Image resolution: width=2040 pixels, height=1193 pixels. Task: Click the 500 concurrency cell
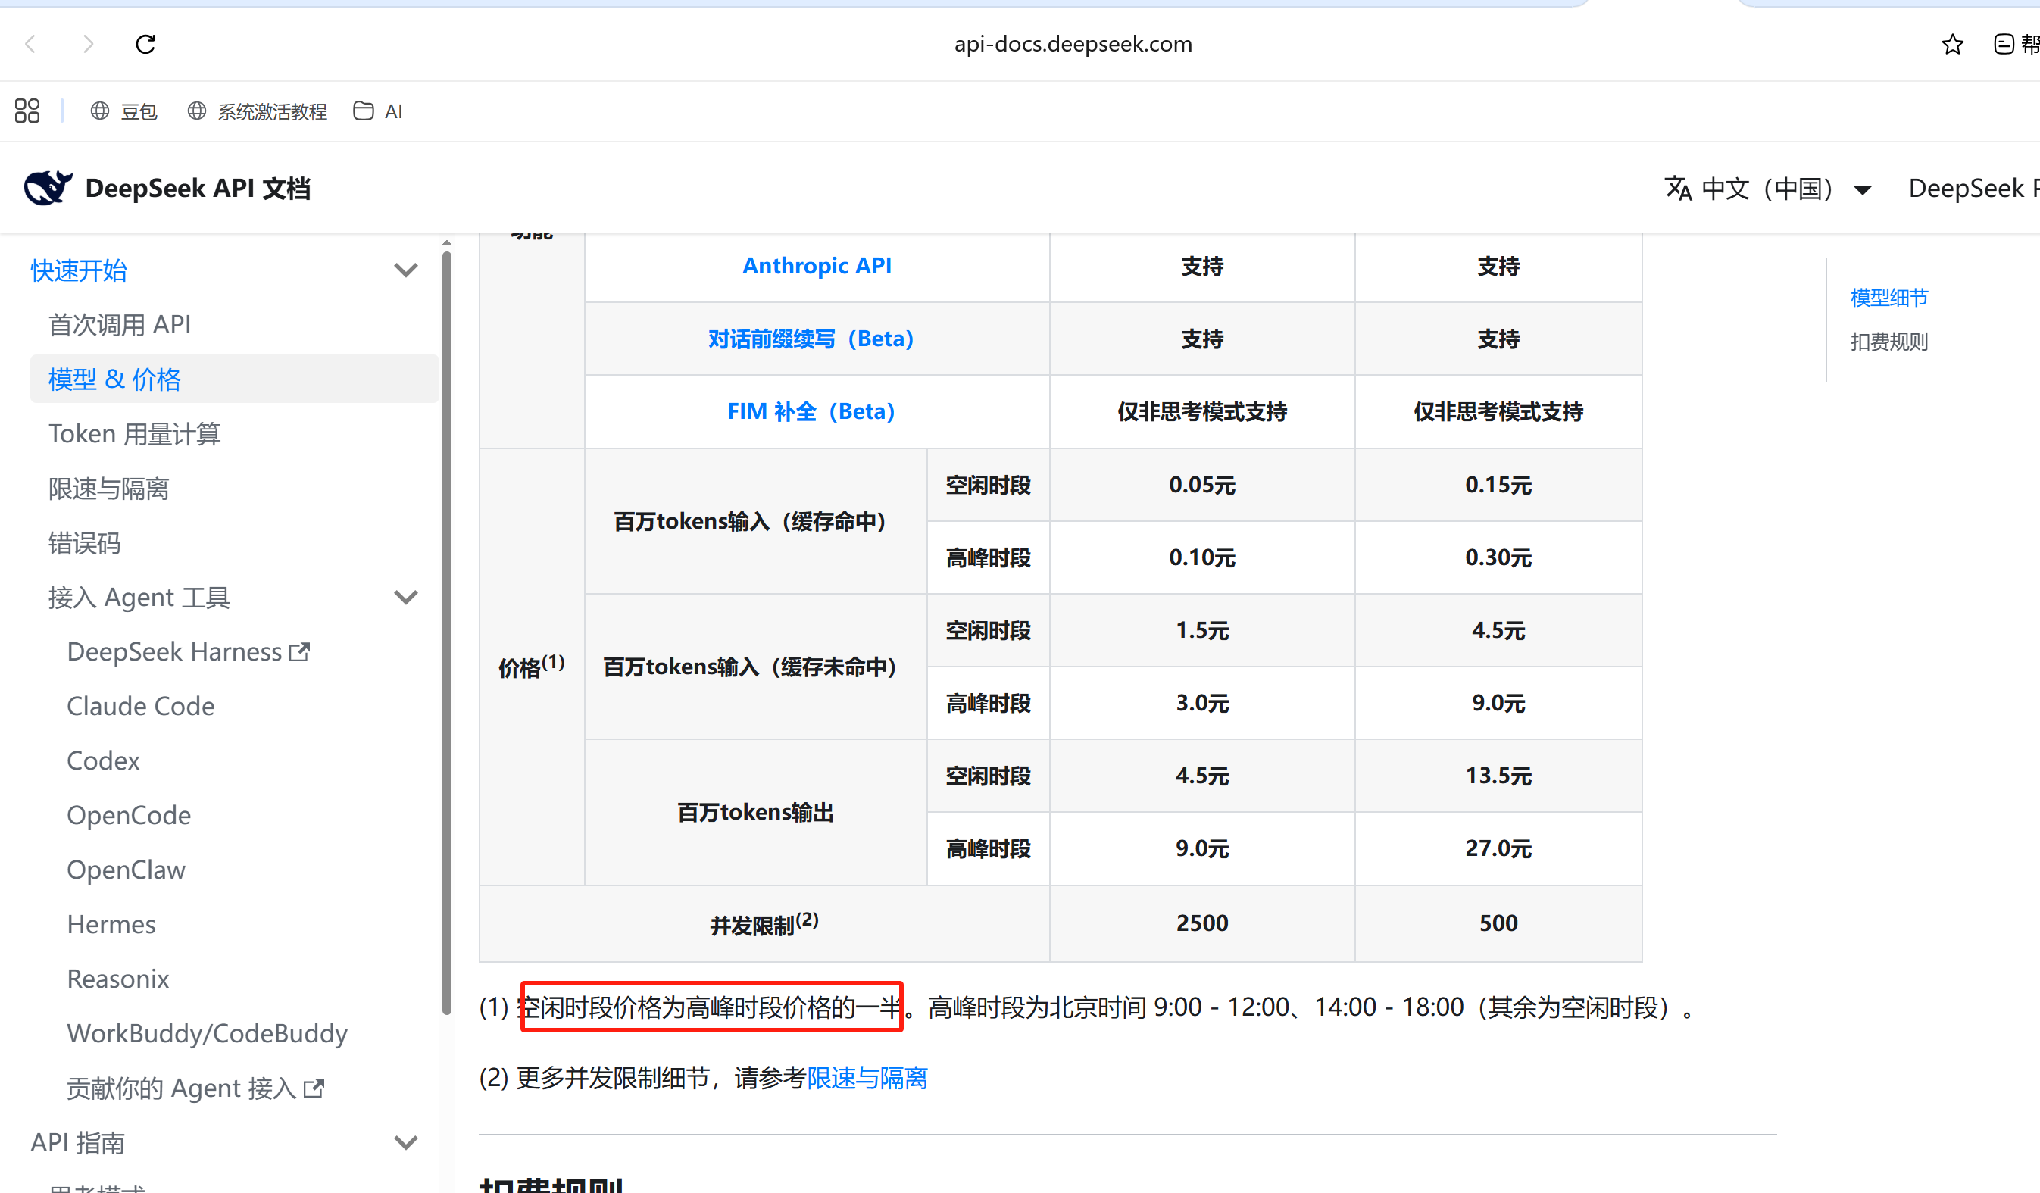[1498, 923]
